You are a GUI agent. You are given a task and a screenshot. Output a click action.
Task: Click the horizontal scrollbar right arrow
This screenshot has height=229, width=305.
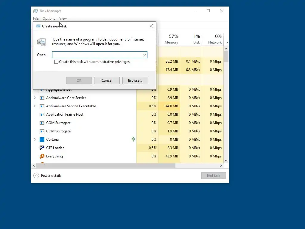click(x=221, y=166)
